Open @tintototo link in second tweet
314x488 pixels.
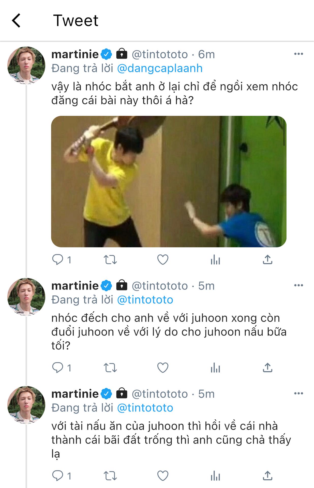(145, 300)
